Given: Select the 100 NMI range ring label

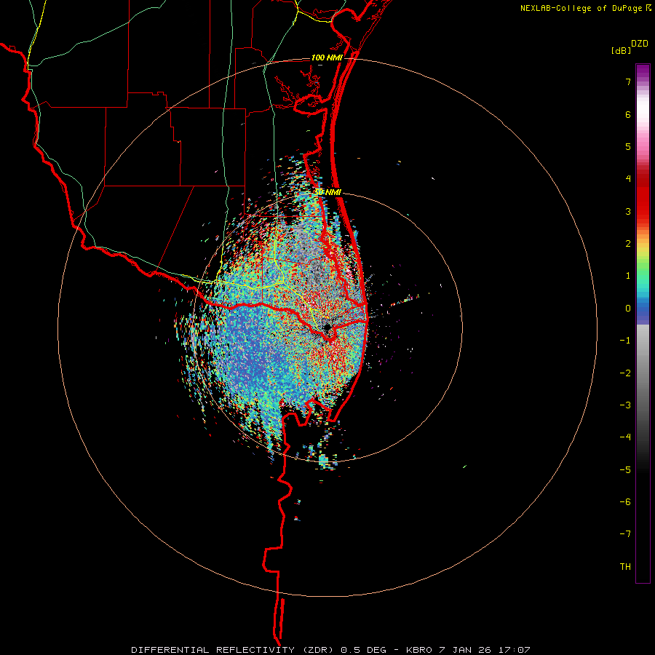Looking at the screenshot, I should [x=327, y=57].
